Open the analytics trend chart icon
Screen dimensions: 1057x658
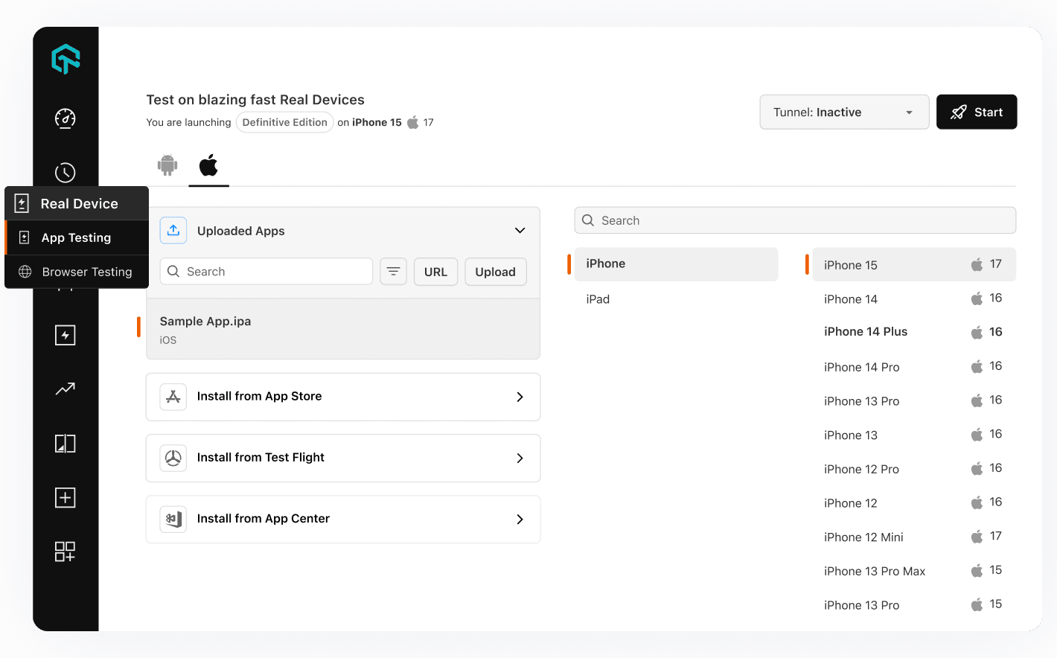(66, 389)
